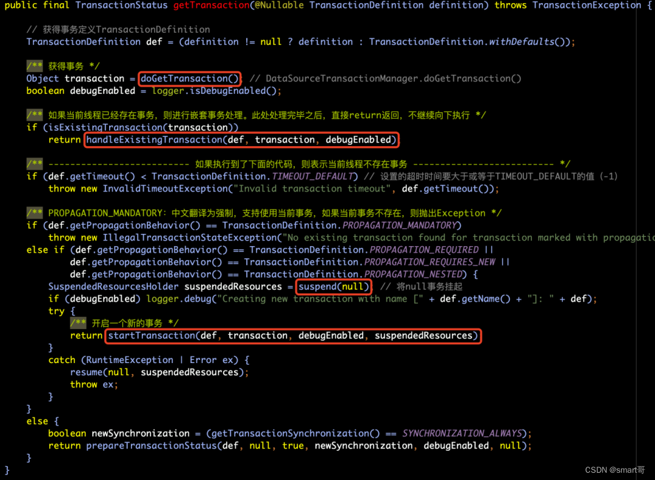Click the "Invalid transaction timeout" string
The image size is (655, 480).
pos(312,188)
